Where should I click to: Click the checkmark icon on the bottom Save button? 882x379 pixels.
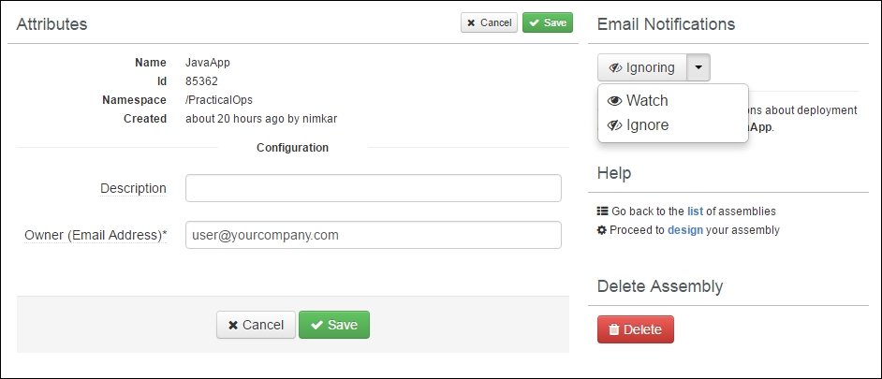pos(316,325)
